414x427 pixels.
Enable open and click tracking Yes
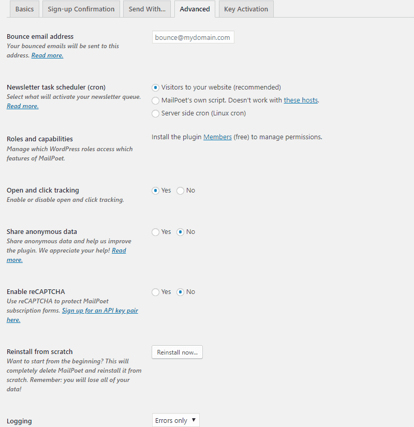point(155,190)
